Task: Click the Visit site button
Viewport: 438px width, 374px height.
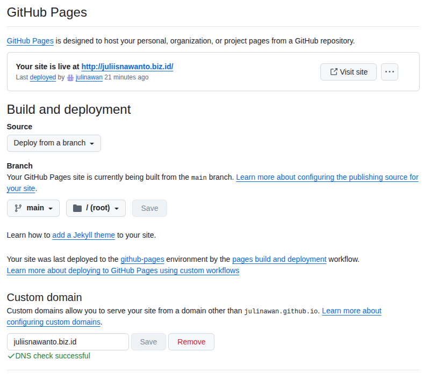Action: 348,72
